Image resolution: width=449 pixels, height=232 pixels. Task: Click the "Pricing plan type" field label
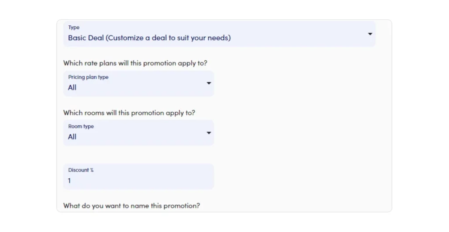click(x=88, y=77)
